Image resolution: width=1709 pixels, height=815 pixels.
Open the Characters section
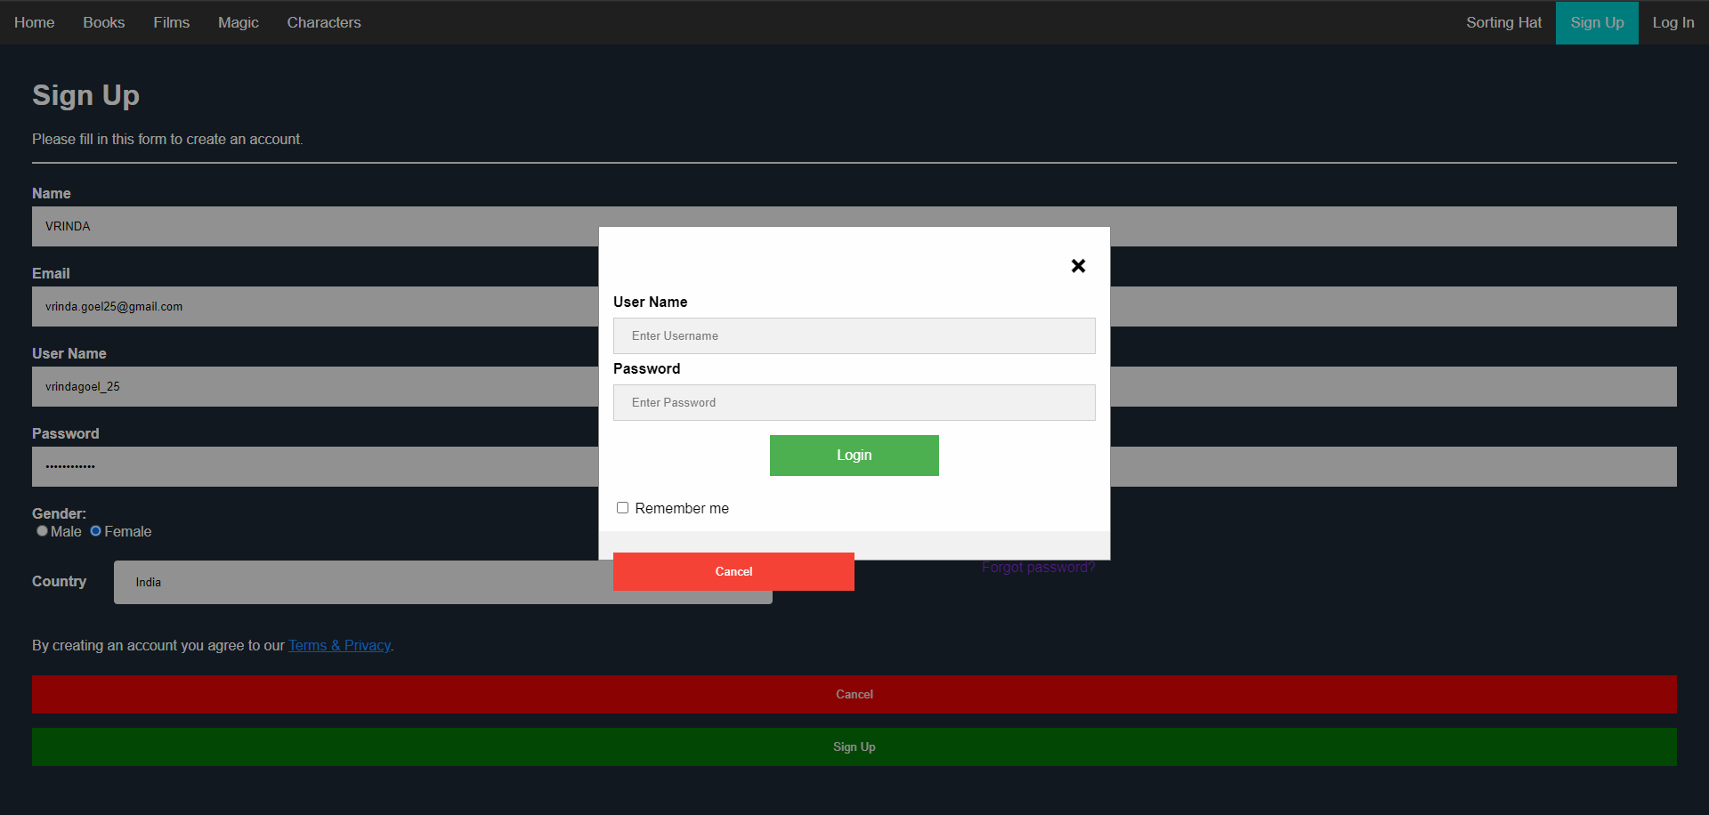click(324, 22)
